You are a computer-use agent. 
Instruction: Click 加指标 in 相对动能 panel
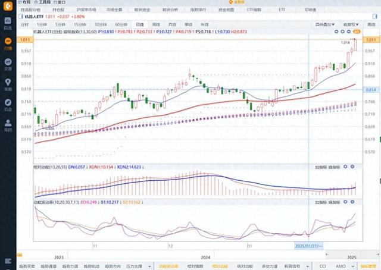(x=321, y=167)
